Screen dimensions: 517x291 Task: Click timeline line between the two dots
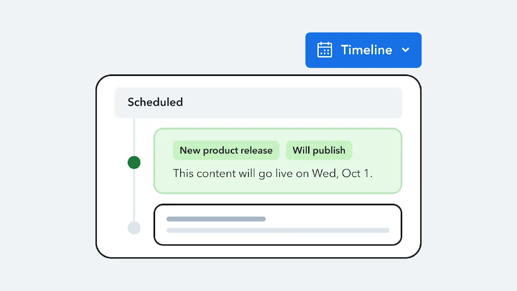pyautogui.click(x=134, y=196)
